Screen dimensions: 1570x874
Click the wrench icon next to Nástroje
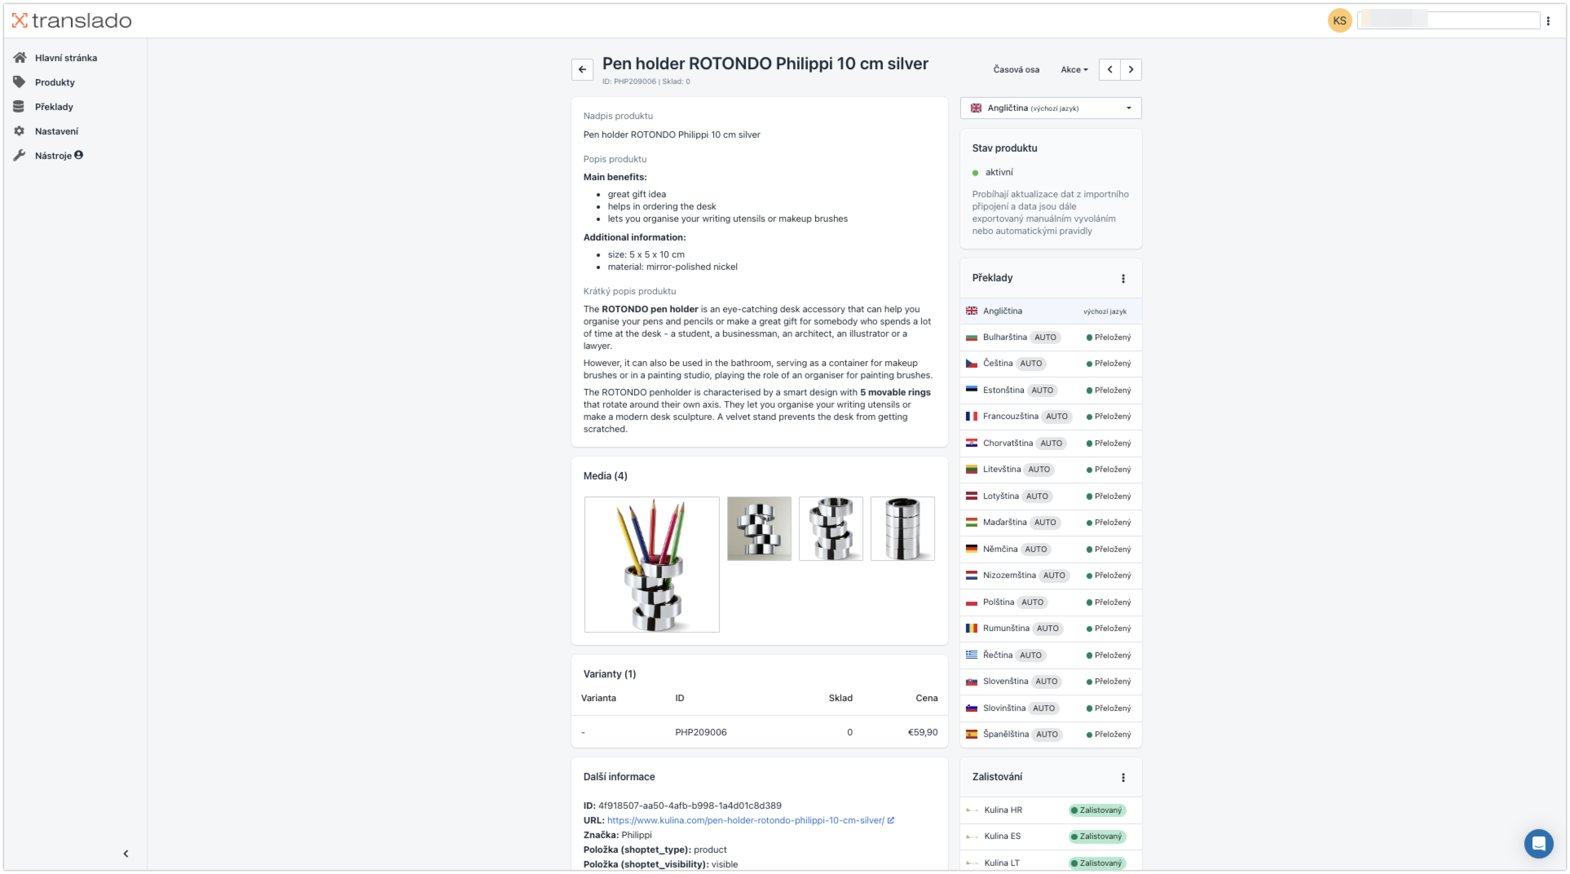coord(20,155)
